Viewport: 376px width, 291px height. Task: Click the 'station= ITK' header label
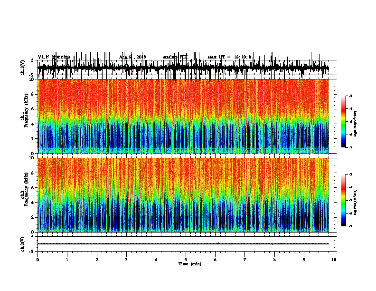coord(175,57)
